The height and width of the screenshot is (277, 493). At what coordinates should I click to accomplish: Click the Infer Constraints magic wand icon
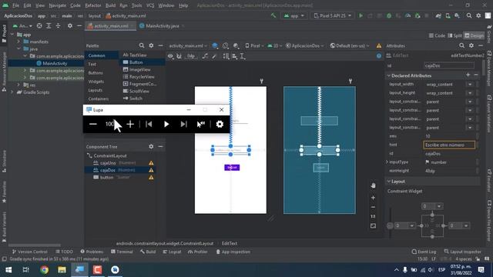(214, 56)
